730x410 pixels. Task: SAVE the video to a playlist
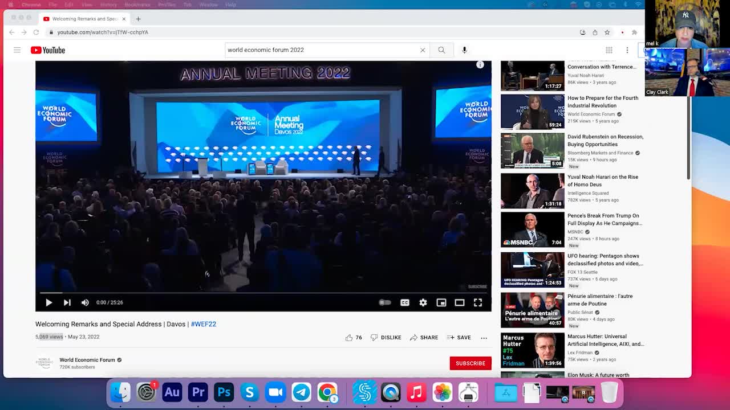coord(459,338)
